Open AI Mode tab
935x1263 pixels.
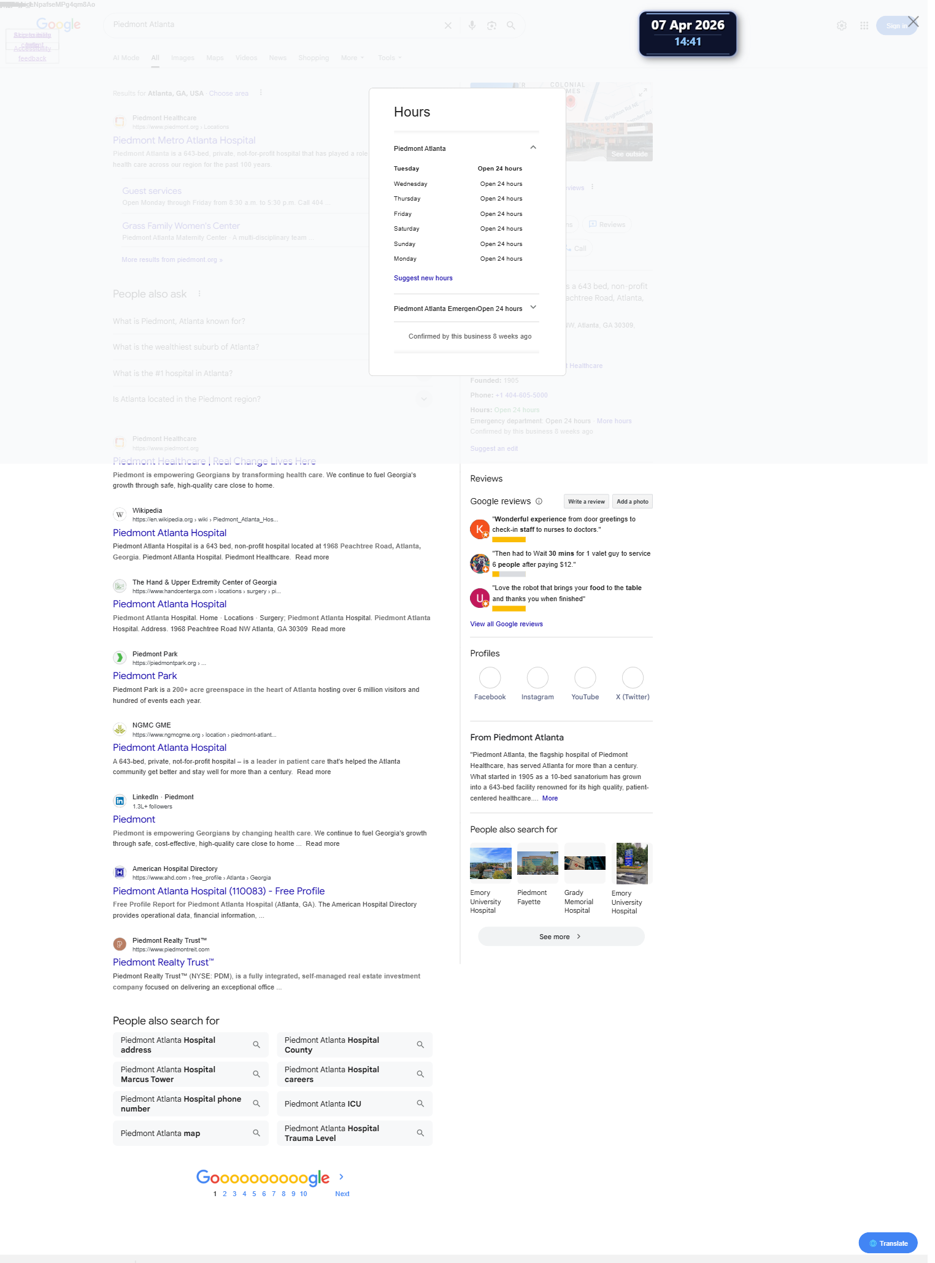126,58
